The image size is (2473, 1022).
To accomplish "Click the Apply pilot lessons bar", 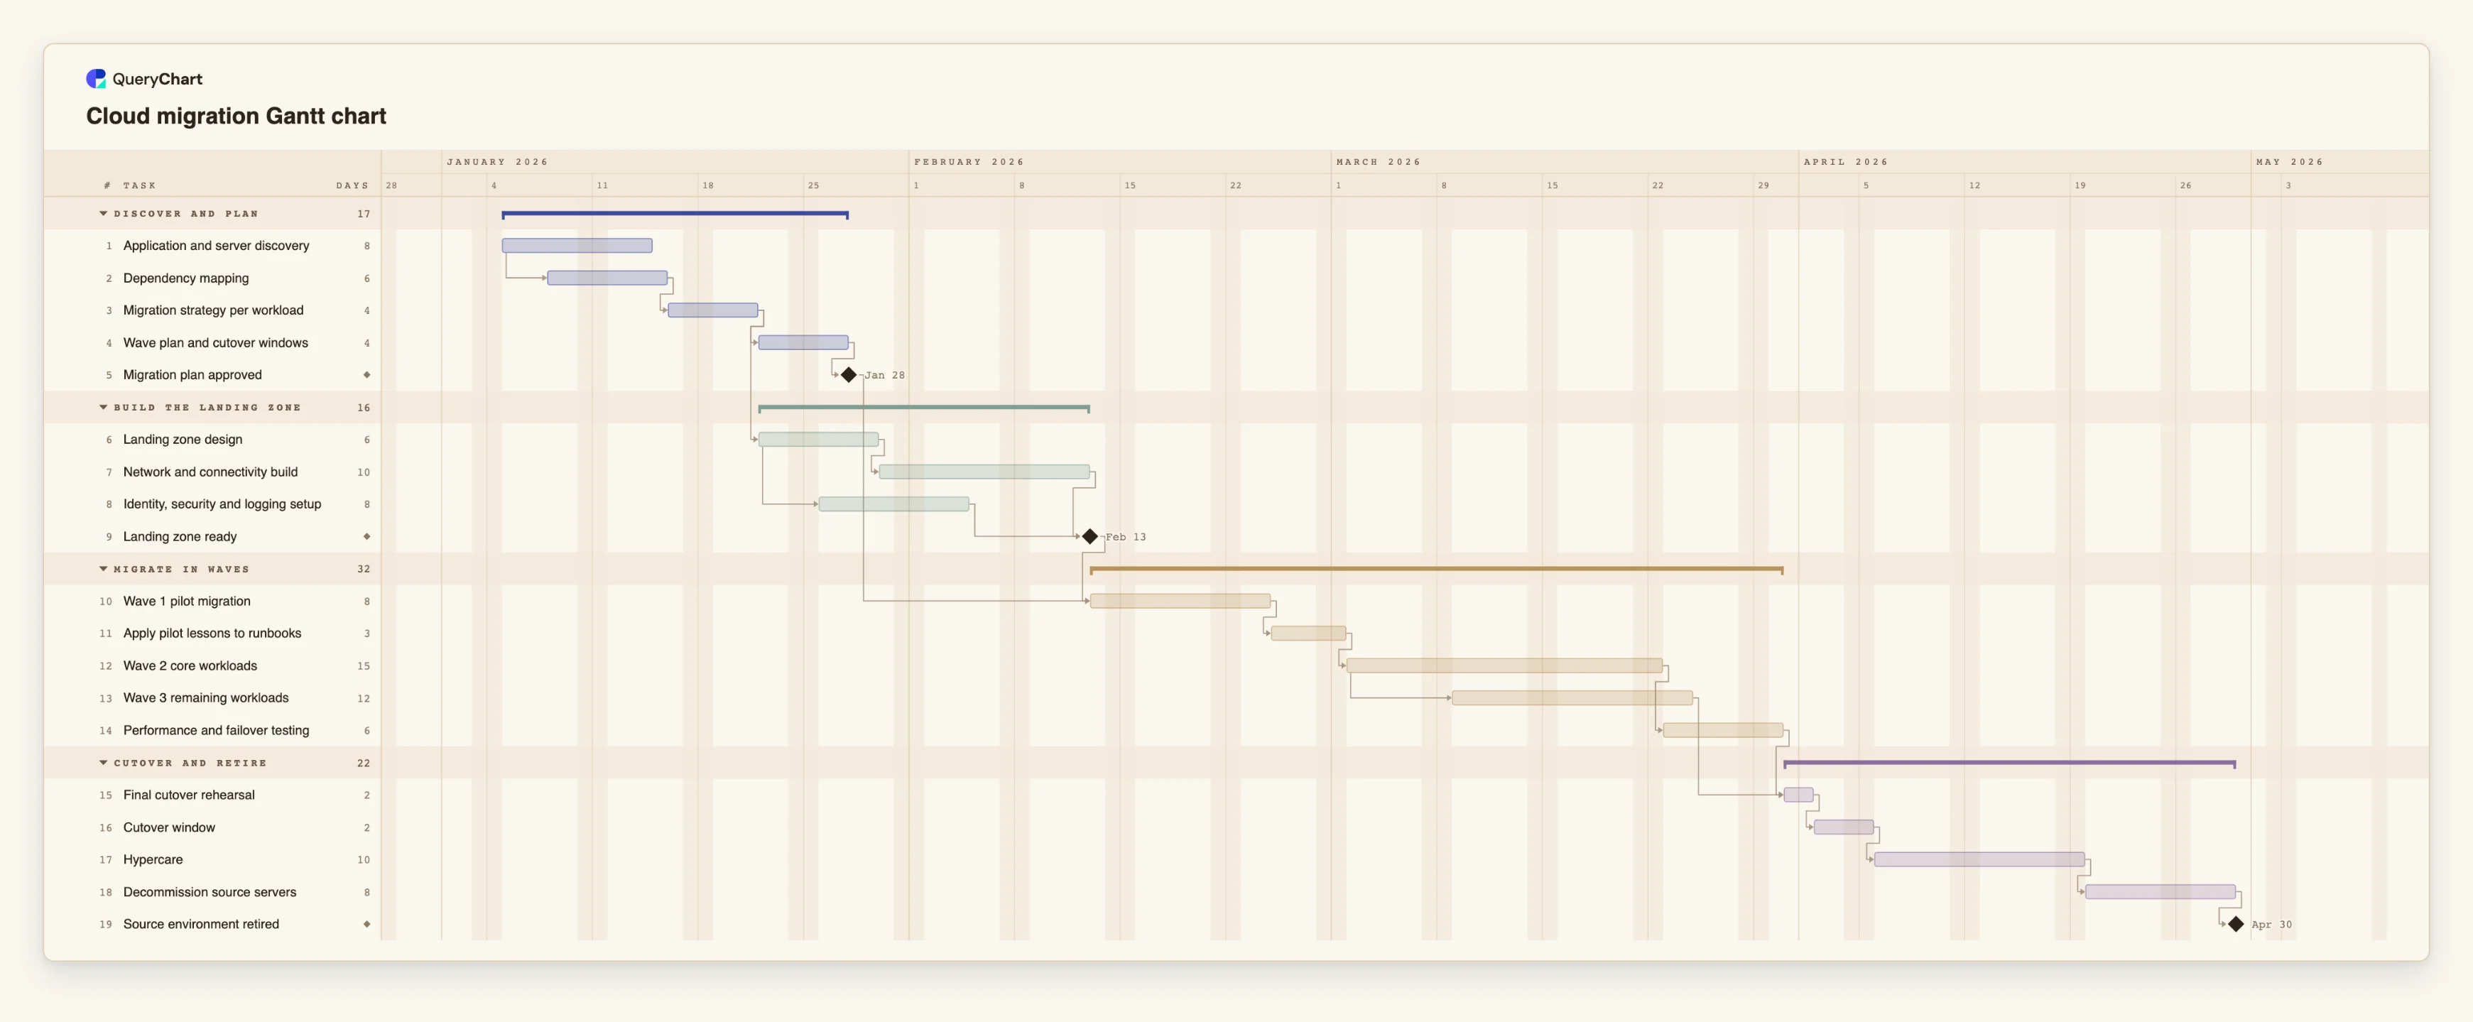I will (x=1308, y=634).
